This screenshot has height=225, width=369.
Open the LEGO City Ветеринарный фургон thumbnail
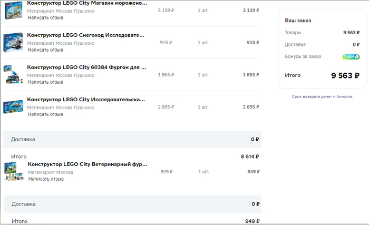tap(14, 172)
